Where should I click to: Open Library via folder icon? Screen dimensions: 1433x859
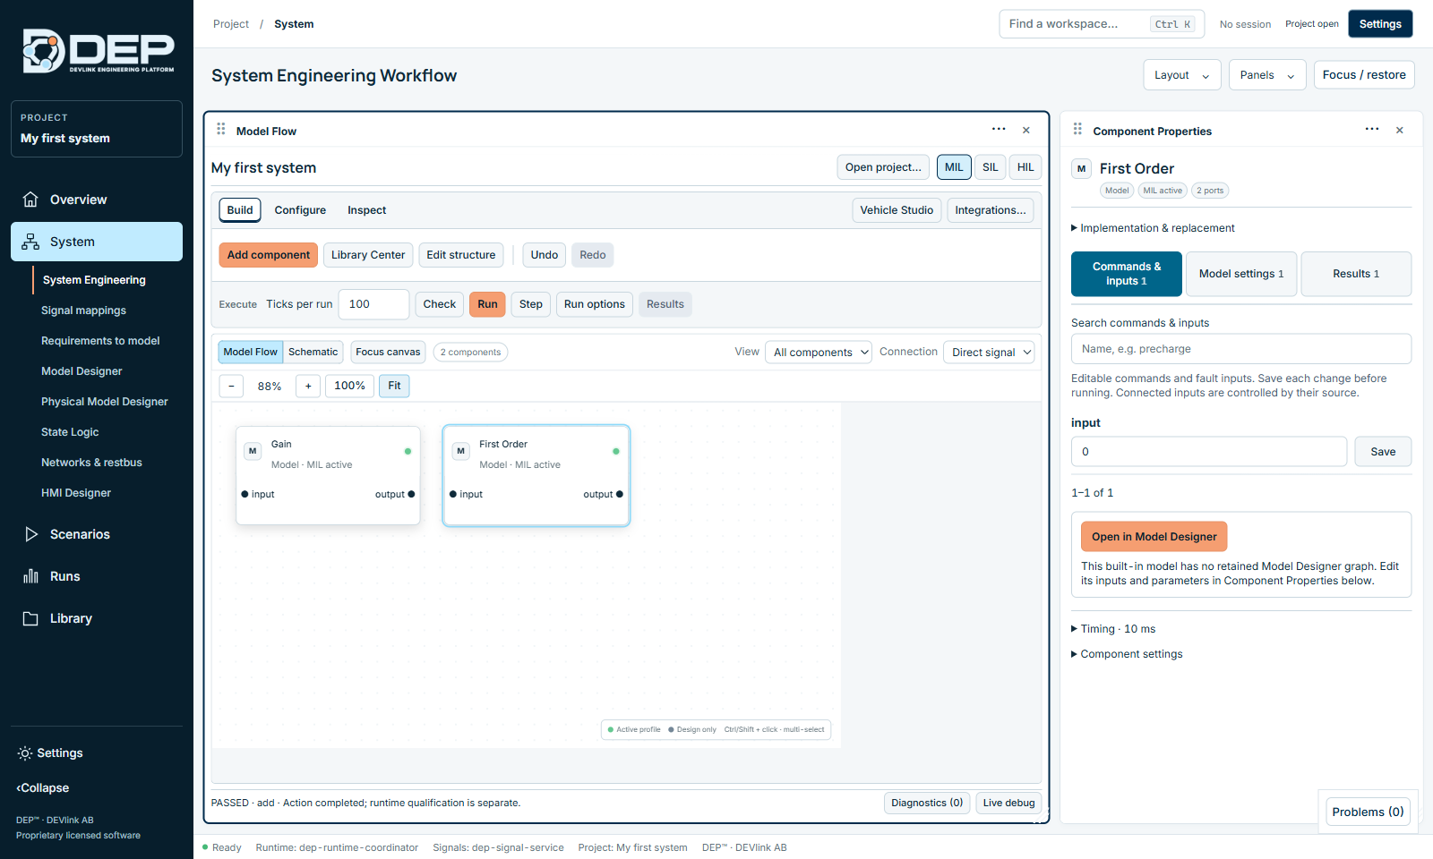click(30, 618)
